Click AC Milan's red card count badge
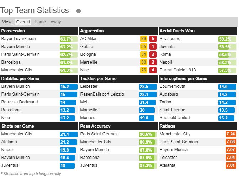The image size is (248, 186). coord(153,39)
